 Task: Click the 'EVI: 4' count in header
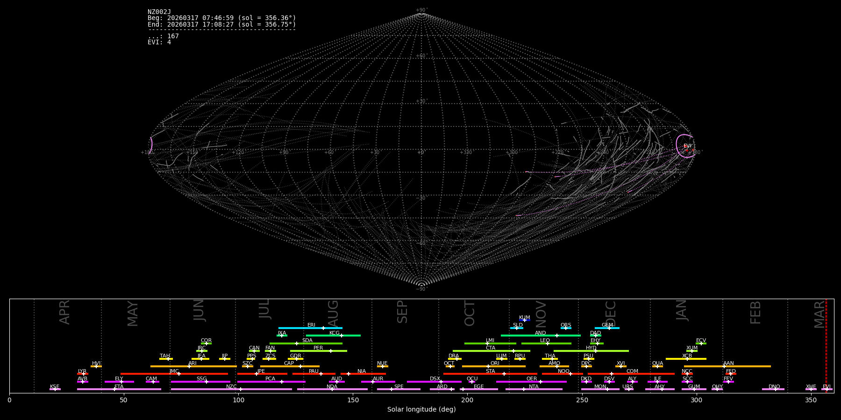(159, 42)
